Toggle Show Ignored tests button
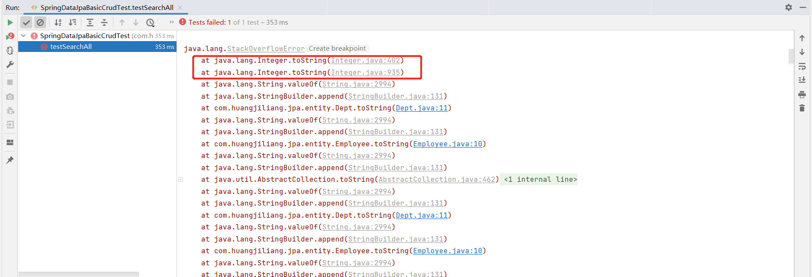 (40, 23)
